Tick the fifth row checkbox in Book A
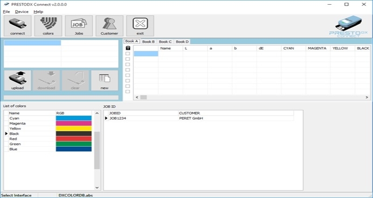 tap(128, 75)
